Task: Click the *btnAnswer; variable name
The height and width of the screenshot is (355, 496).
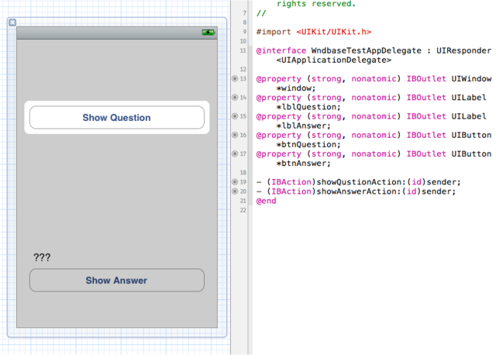Action: pos(303,164)
